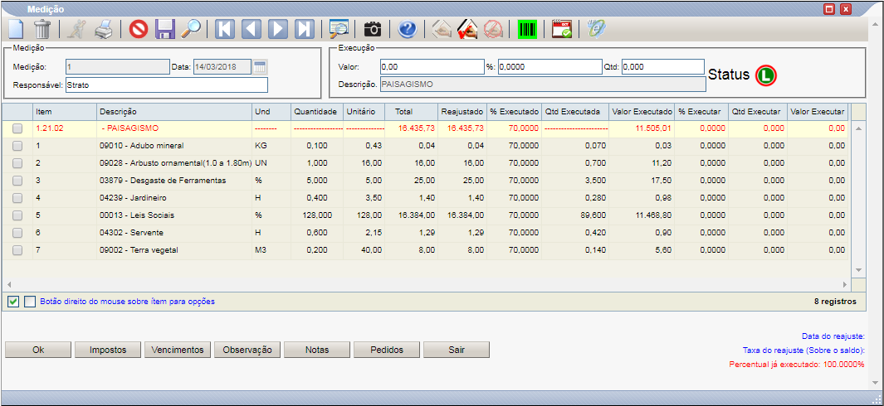
Task: Click the printer icon
Action: 103,29
